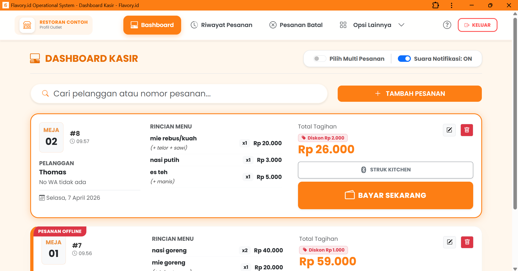Open the browser extensions puzzle icon
This screenshot has height=271, width=518.
pyautogui.click(x=435, y=5)
